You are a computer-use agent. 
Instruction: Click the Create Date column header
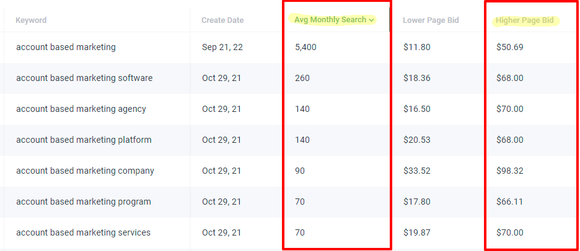click(222, 20)
